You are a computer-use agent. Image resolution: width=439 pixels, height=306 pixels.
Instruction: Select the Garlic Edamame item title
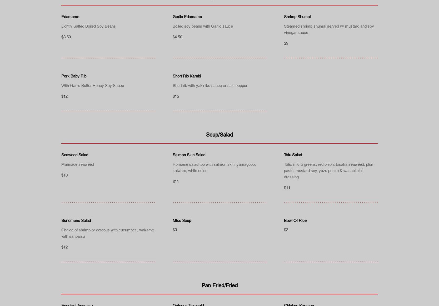[x=187, y=17]
